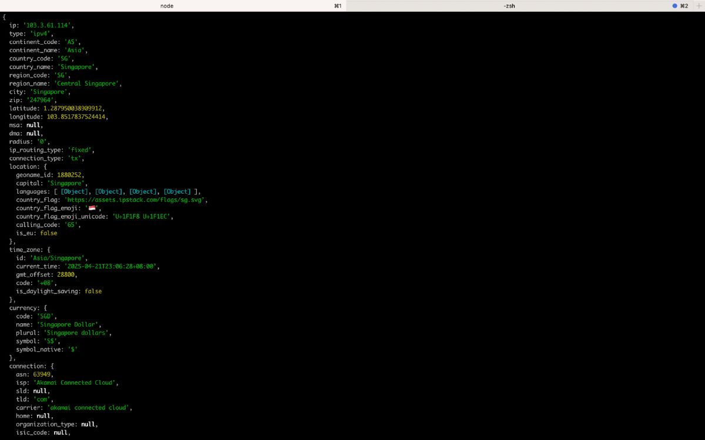Click the first [Object] in languages array

pos(75,192)
